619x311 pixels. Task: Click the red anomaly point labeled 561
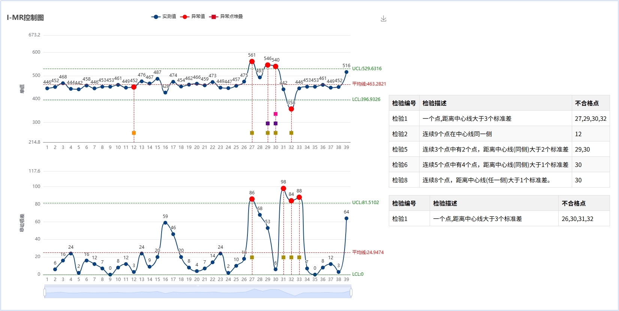[252, 62]
